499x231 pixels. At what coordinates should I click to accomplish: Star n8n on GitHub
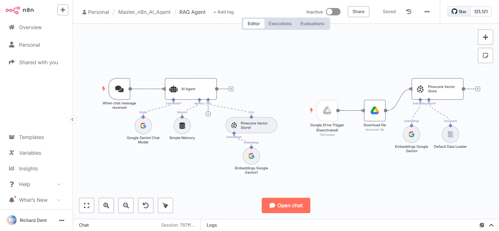click(459, 12)
